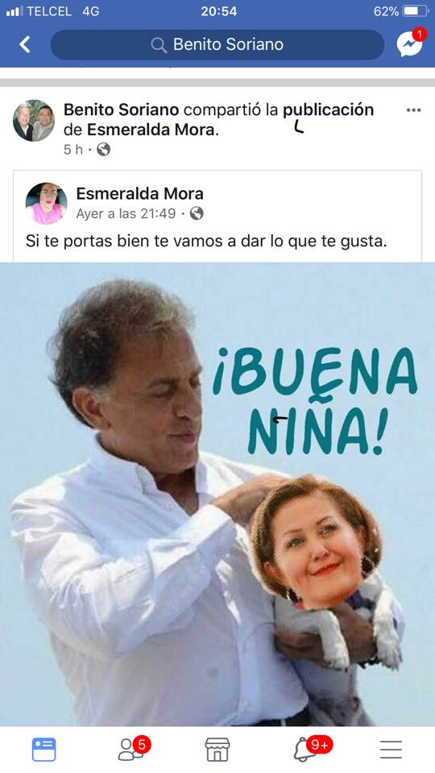Open Benito Soriano's profile picture

[34, 121]
